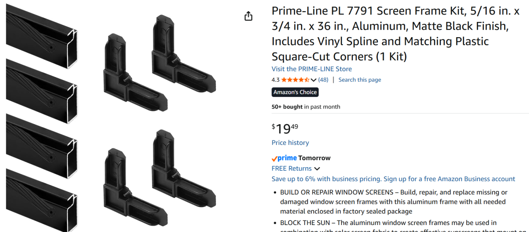Image resolution: width=529 pixels, height=232 pixels.
Task: Open the Price history link
Action: (290, 142)
